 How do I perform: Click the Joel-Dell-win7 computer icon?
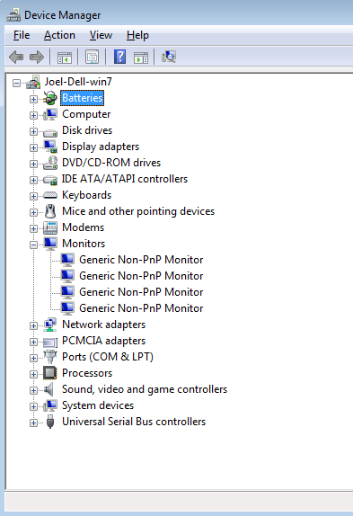point(33,82)
